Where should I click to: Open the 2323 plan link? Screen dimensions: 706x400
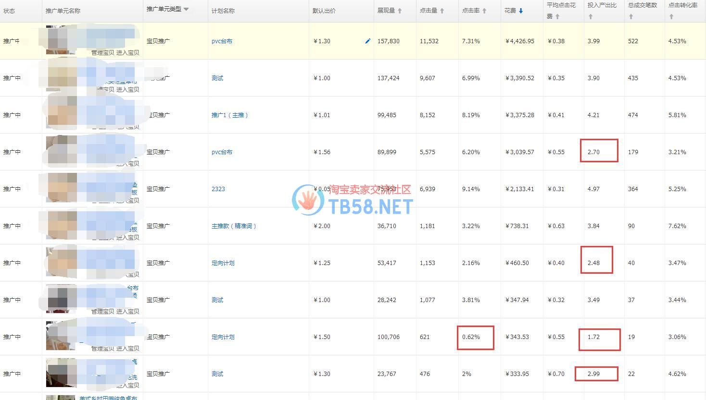click(218, 189)
